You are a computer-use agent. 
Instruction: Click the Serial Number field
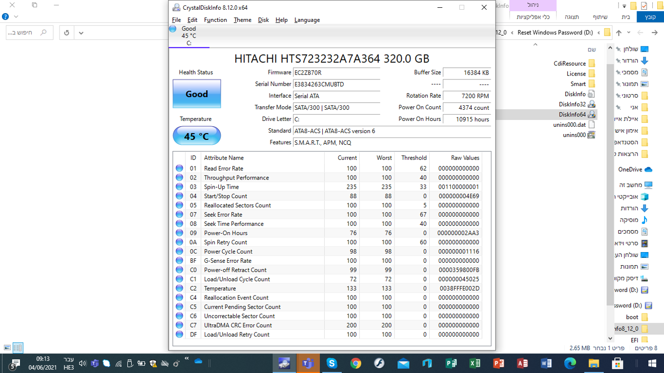[336, 84]
